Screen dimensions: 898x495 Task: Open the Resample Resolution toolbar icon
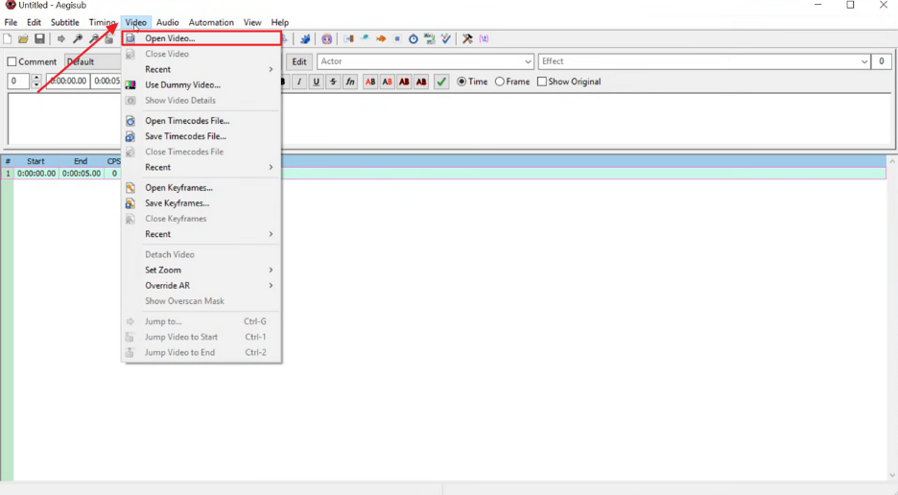point(397,39)
